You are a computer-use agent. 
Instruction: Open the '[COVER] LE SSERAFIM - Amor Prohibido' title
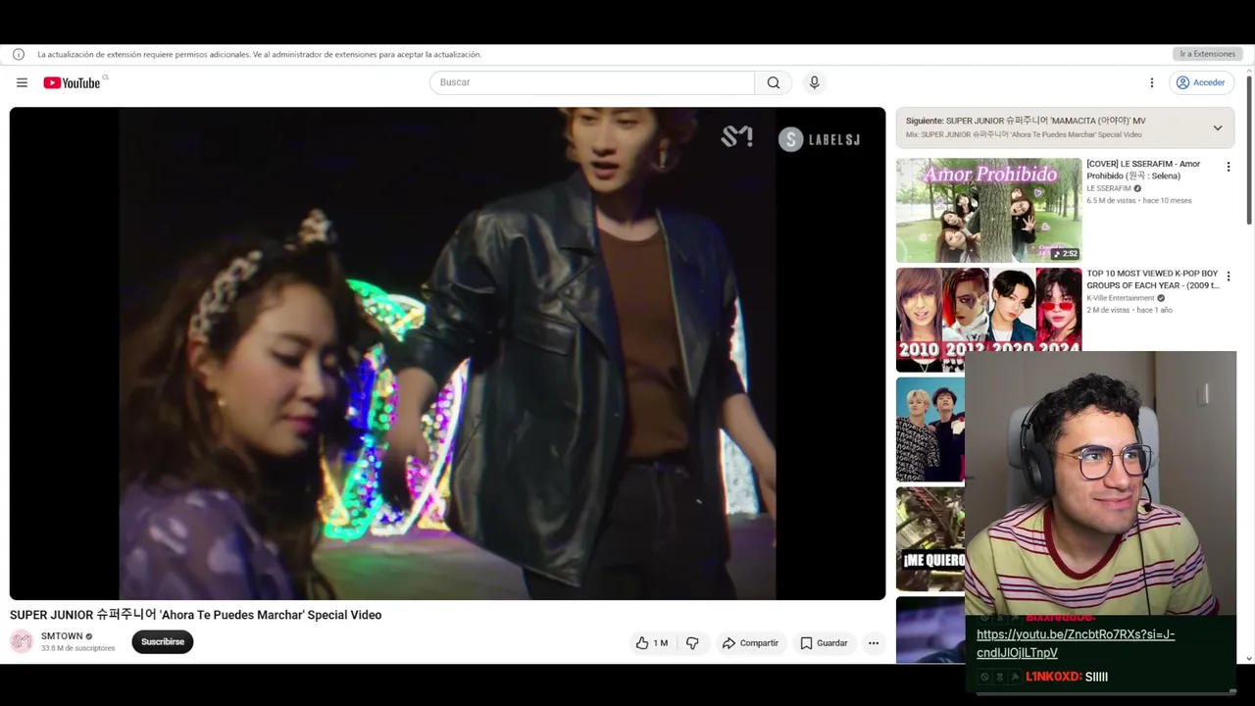tap(1143, 170)
